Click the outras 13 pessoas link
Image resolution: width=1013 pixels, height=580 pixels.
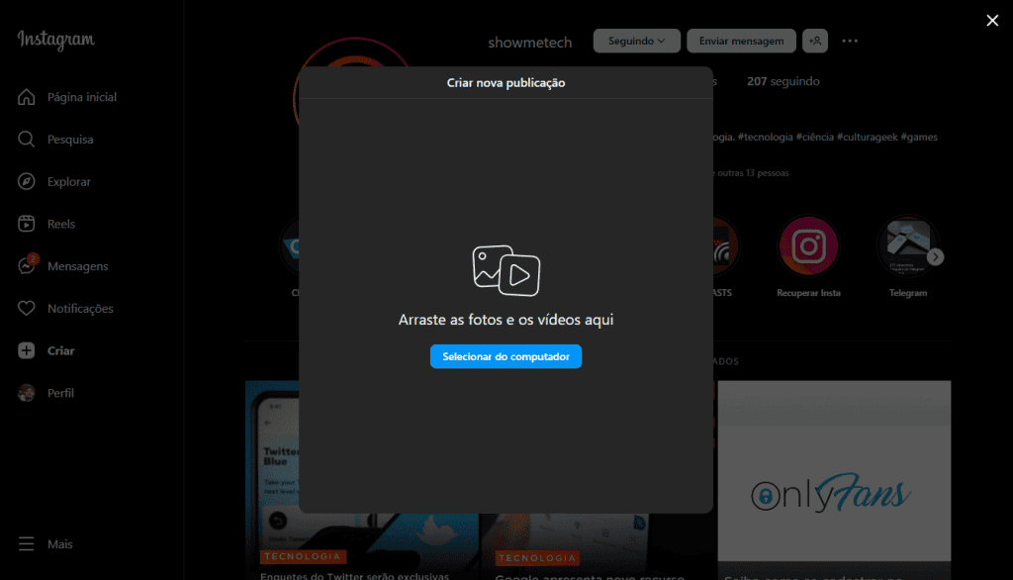click(753, 173)
